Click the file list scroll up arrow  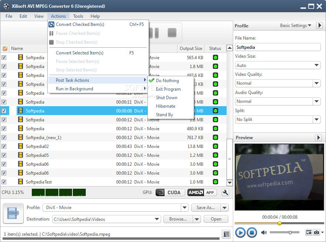[230, 48]
